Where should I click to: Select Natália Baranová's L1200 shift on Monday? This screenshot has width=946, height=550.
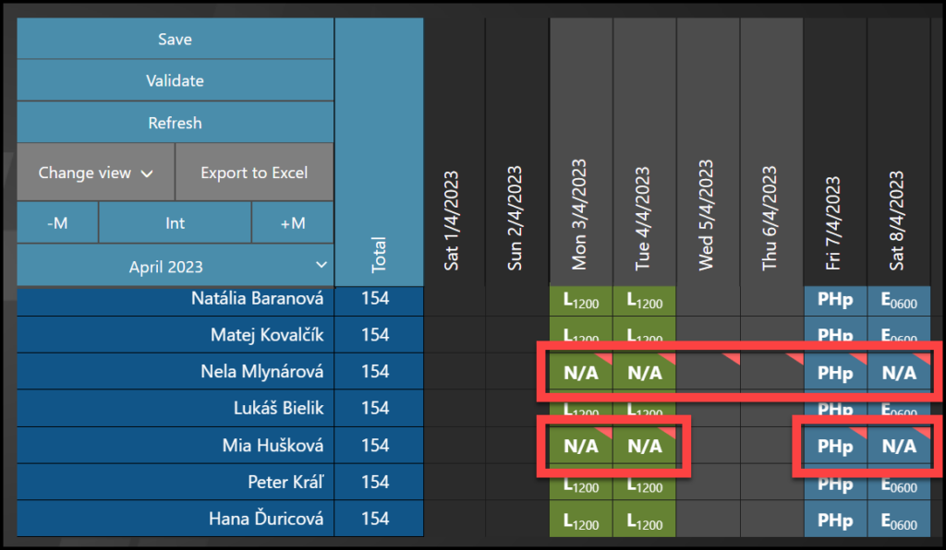(581, 300)
